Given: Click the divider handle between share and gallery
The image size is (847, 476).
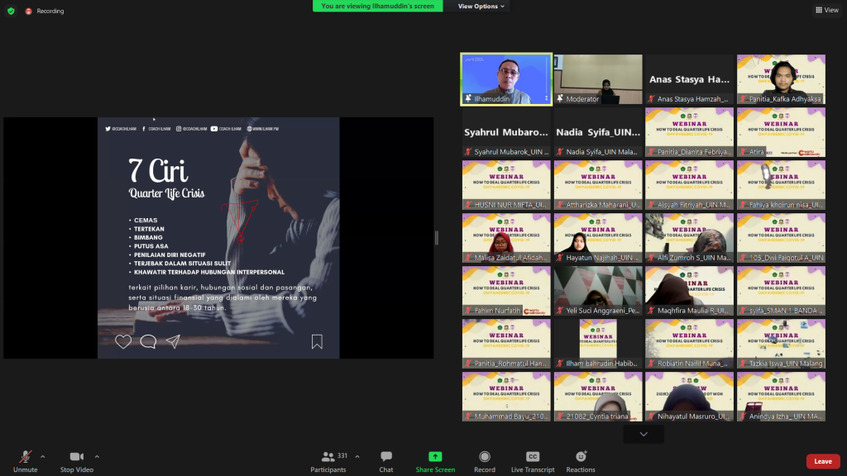Looking at the screenshot, I should tap(437, 238).
